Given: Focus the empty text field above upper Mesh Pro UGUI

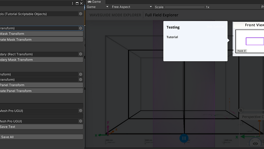Looking at the screenshot, I should 42,105.
